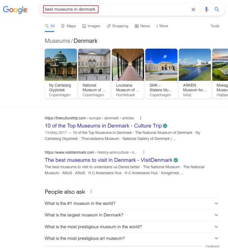The width and height of the screenshot is (228, 251).
Task: Switch to the Maps tab
Action: (x=68, y=26)
